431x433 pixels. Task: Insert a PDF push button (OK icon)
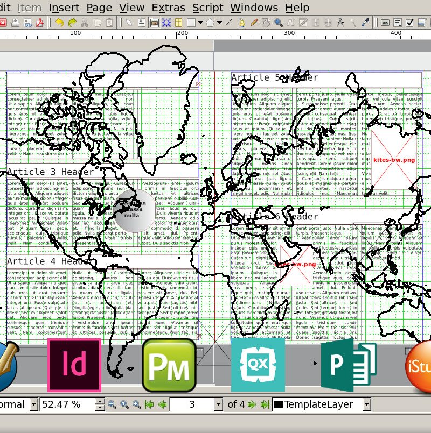[385, 23]
